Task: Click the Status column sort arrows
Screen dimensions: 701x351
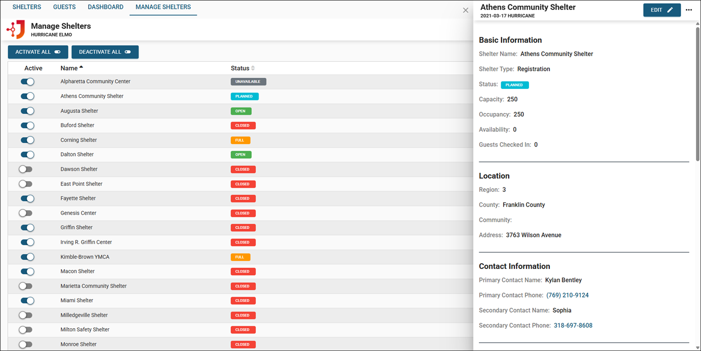Action: pos(253,68)
